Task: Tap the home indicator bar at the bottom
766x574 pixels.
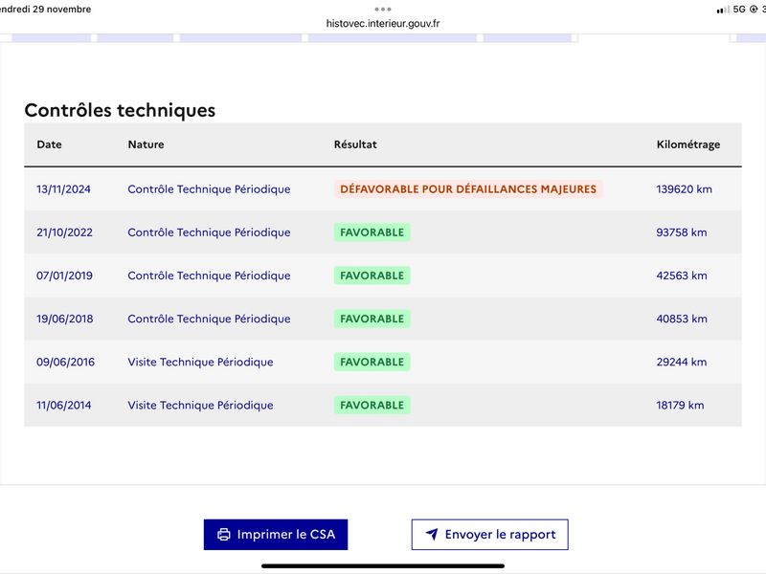Action: 383,566
